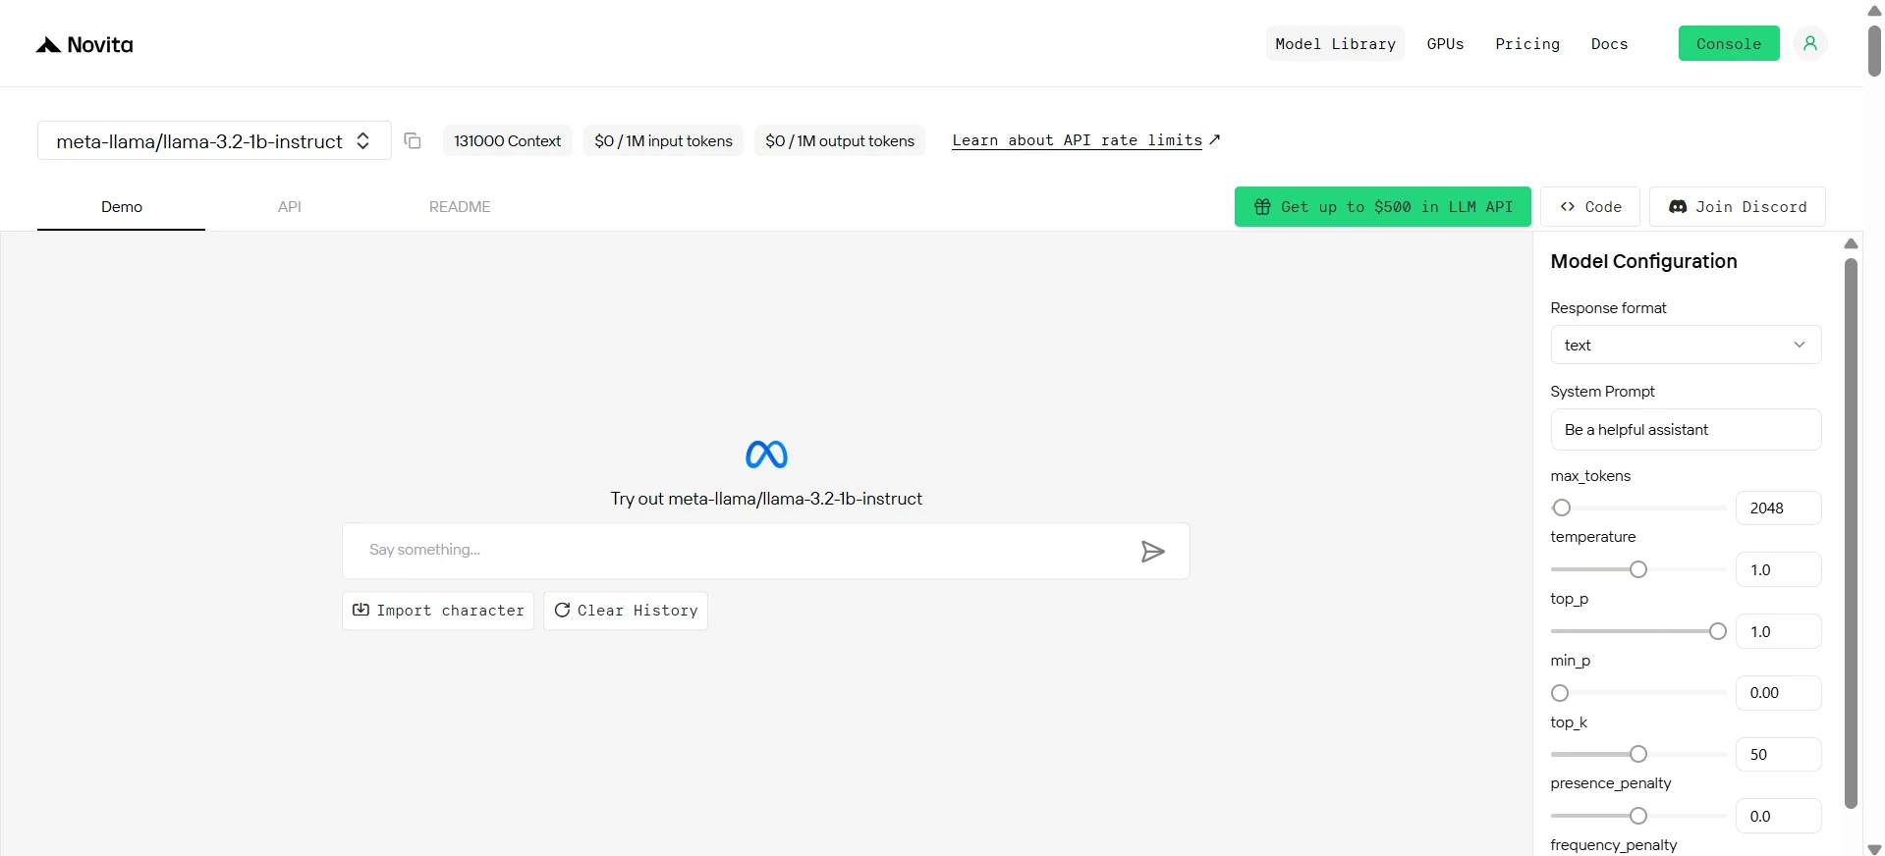
Task: Open the Docs link in the header
Action: 1609,43
